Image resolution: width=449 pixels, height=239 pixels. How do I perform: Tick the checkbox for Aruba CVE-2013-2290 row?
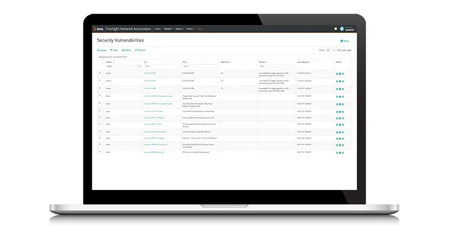(x=104, y=73)
